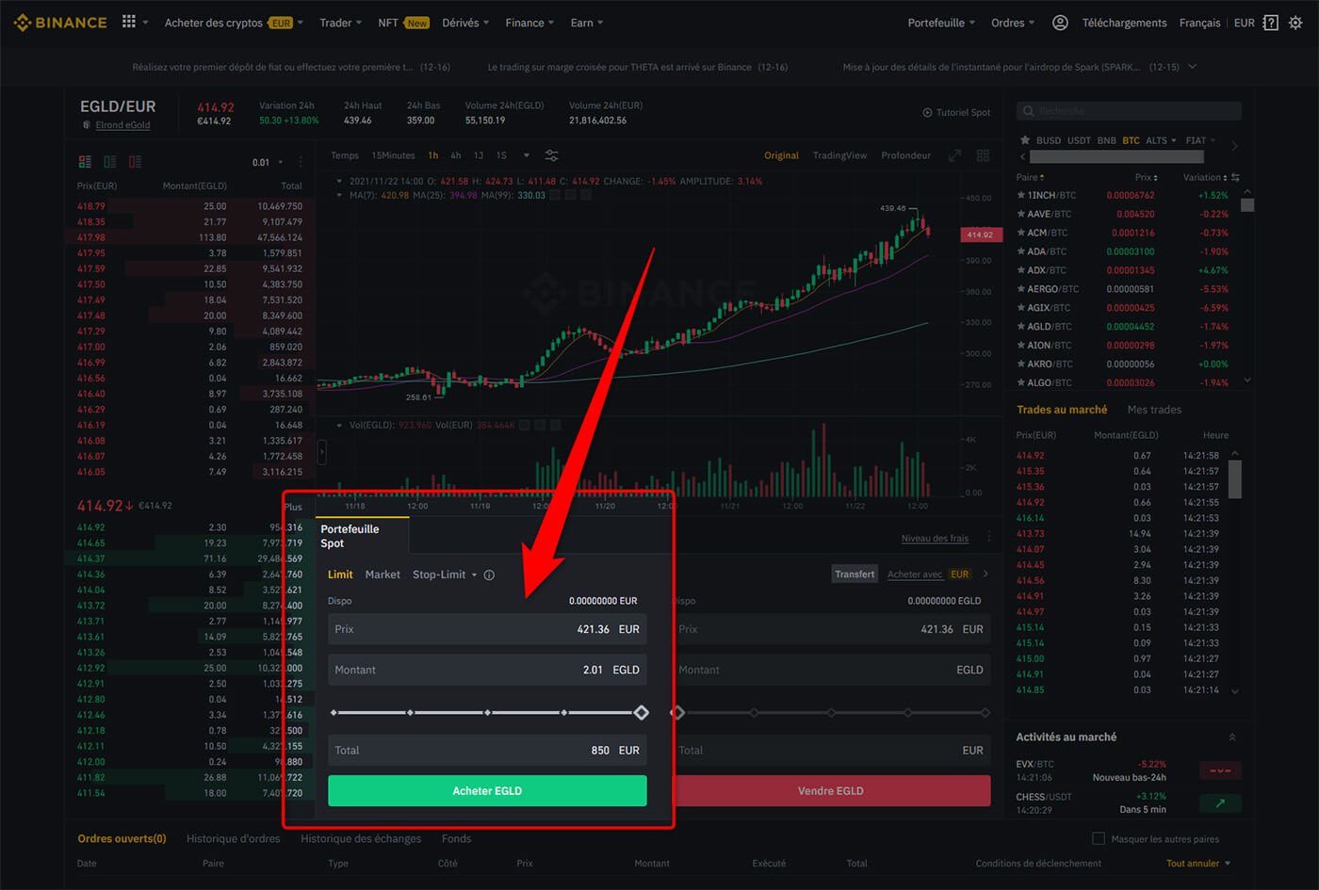Click the multi-chart grid layout icon

pyautogui.click(x=983, y=155)
